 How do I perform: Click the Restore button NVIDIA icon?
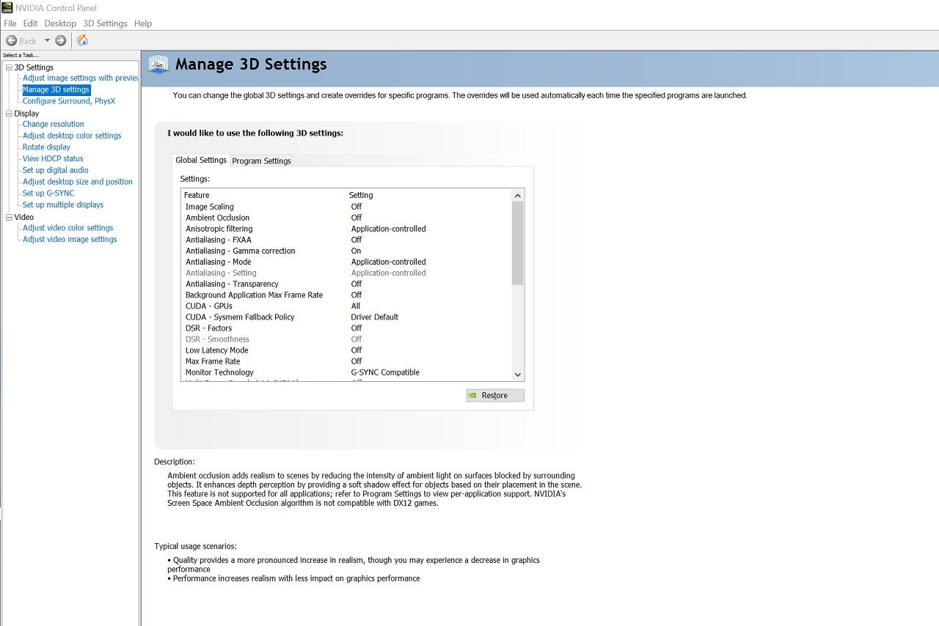click(x=474, y=395)
